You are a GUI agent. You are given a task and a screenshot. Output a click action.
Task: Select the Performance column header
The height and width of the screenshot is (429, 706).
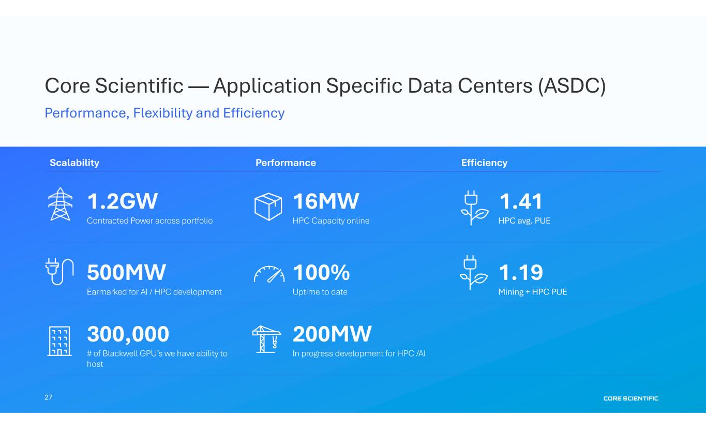[x=286, y=163]
